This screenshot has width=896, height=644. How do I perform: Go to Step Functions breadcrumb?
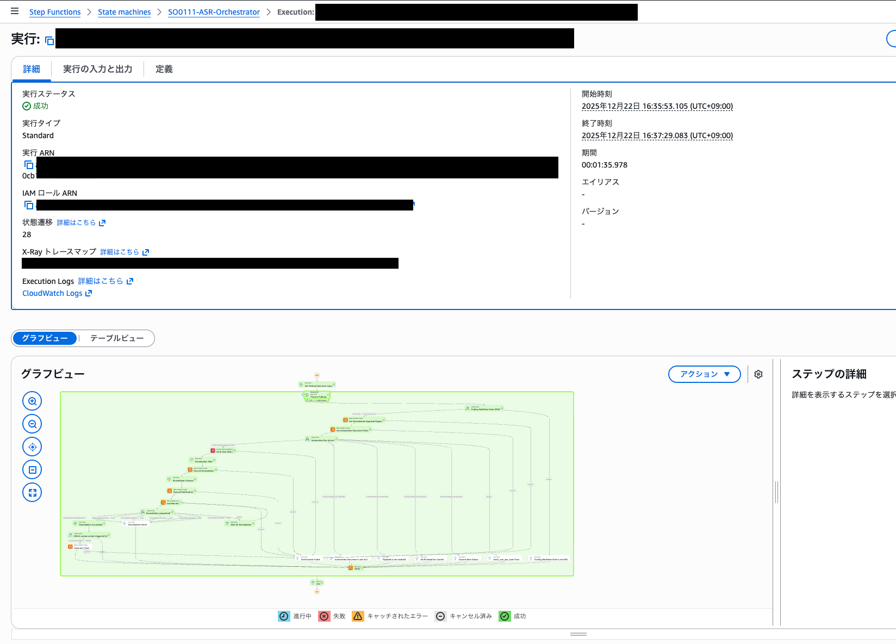55,12
